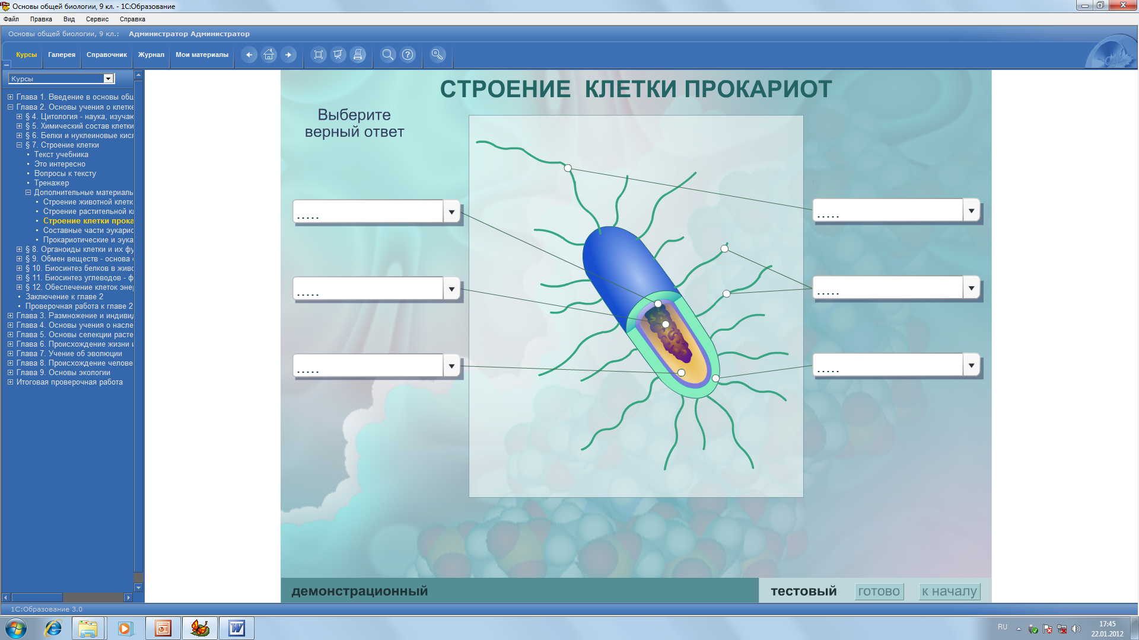Switch to the Мои материалы tab

(202, 55)
